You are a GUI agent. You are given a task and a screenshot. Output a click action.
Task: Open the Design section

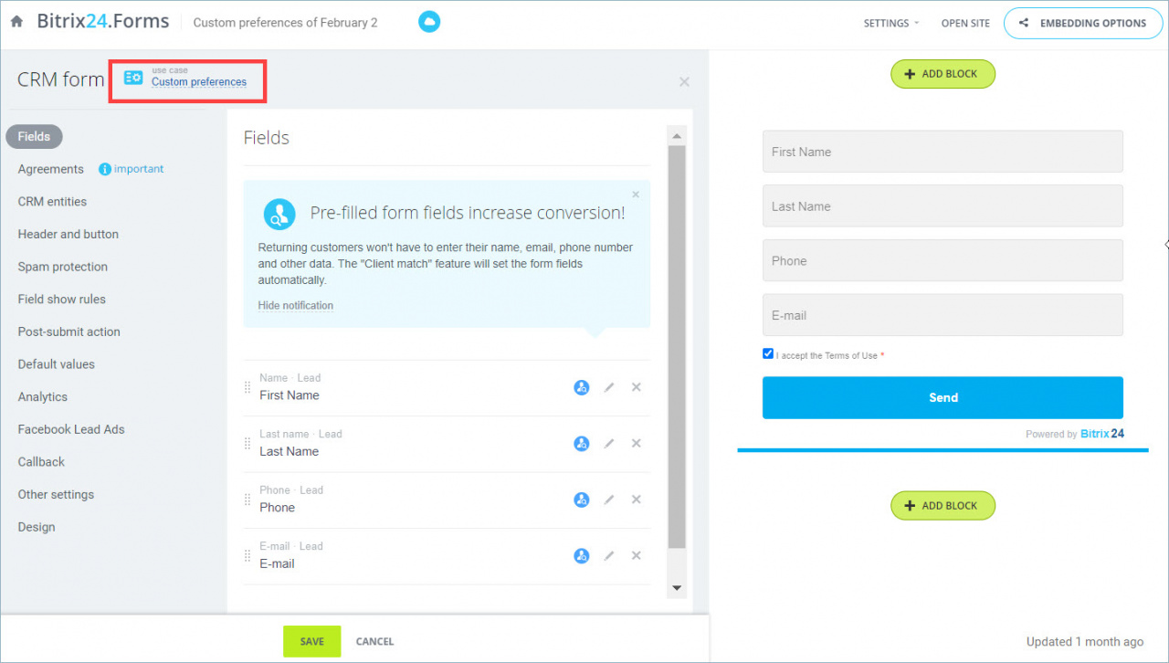coord(37,527)
